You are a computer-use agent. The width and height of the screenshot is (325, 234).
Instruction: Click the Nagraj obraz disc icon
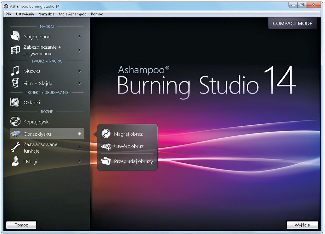tap(105, 133)
